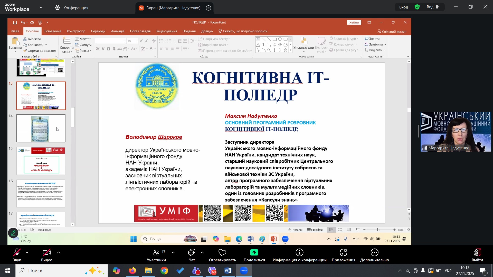The width and height of the screenshot is (493, 277).
Task: Click the green Share screen icon
Action: coord(254,253)
